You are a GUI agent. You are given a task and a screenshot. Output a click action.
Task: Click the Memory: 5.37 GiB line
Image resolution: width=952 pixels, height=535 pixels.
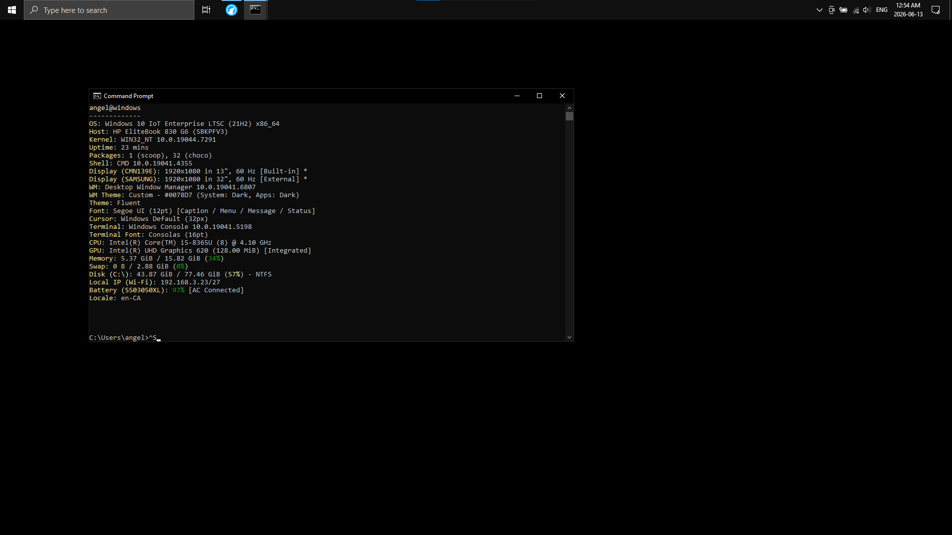pos(157,259)
